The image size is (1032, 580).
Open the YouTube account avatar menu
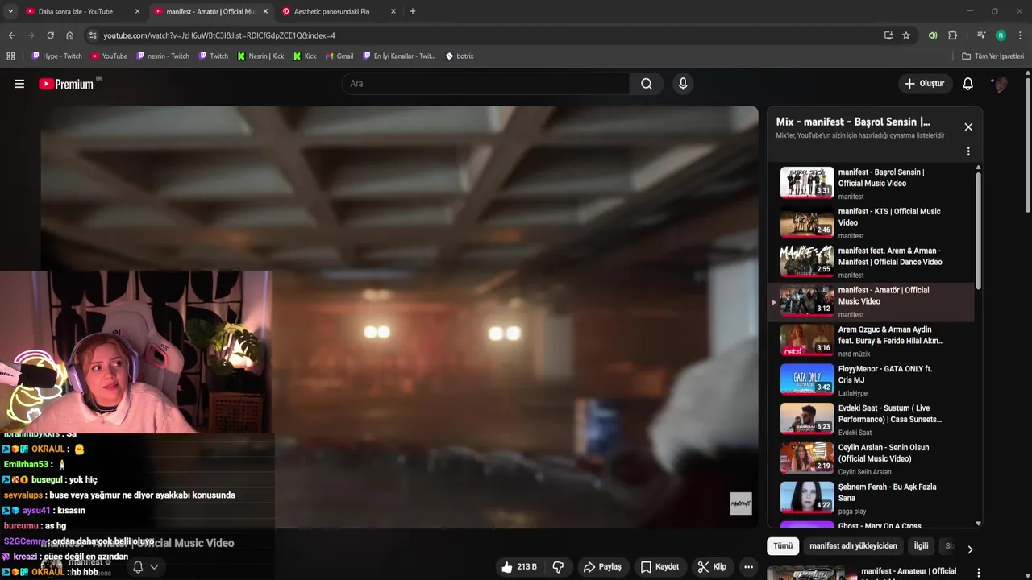[x=1001, y=84]
